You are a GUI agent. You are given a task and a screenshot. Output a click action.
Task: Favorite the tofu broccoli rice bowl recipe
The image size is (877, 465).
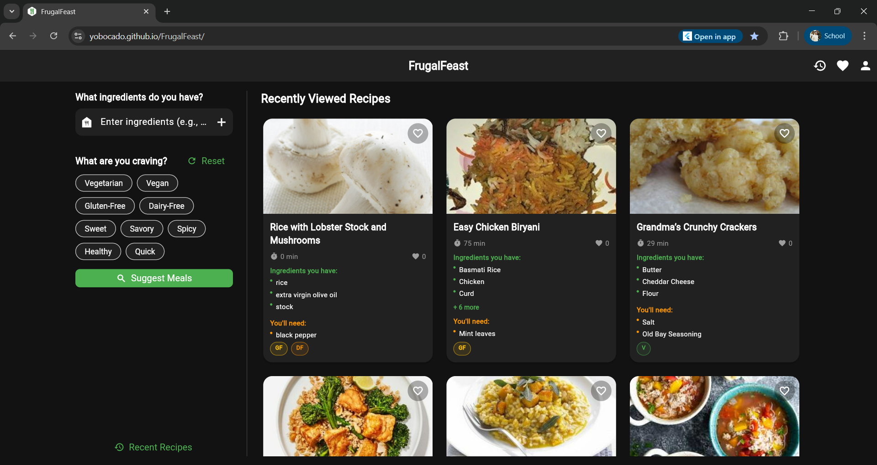tap(418, 391)
